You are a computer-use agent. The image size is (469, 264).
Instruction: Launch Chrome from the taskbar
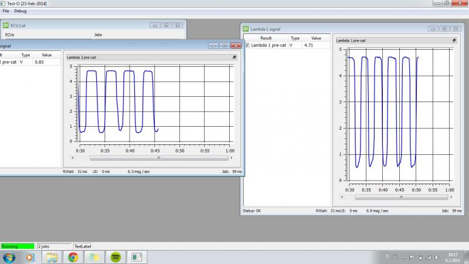[73, 256]
